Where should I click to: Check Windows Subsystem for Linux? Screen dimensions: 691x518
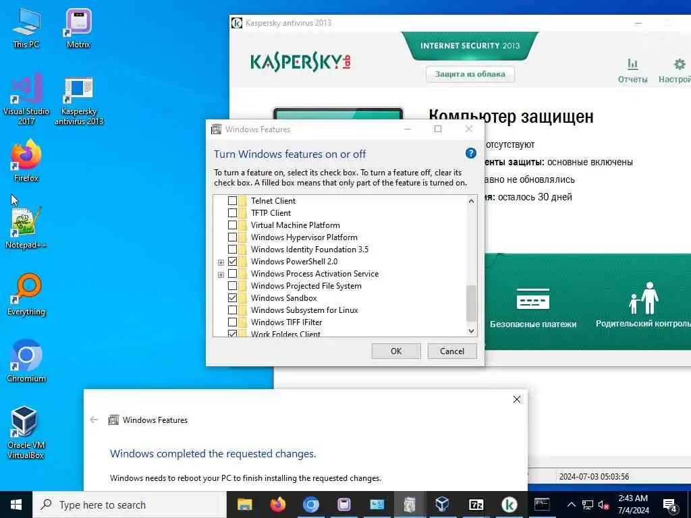[x=232, y=310]
